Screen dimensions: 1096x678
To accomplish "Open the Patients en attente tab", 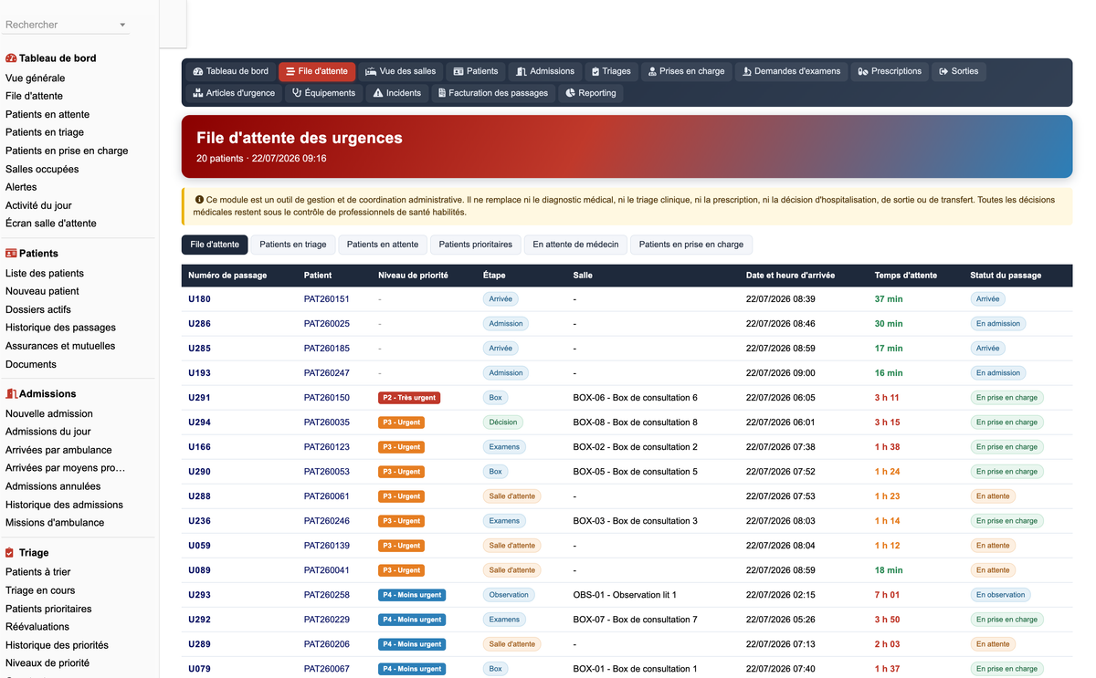I will (x=383, y=245).
